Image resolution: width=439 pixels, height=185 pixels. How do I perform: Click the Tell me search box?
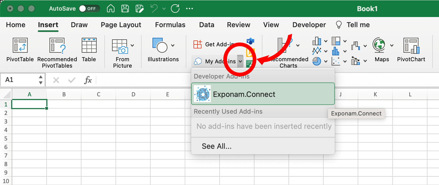point(358,25)
